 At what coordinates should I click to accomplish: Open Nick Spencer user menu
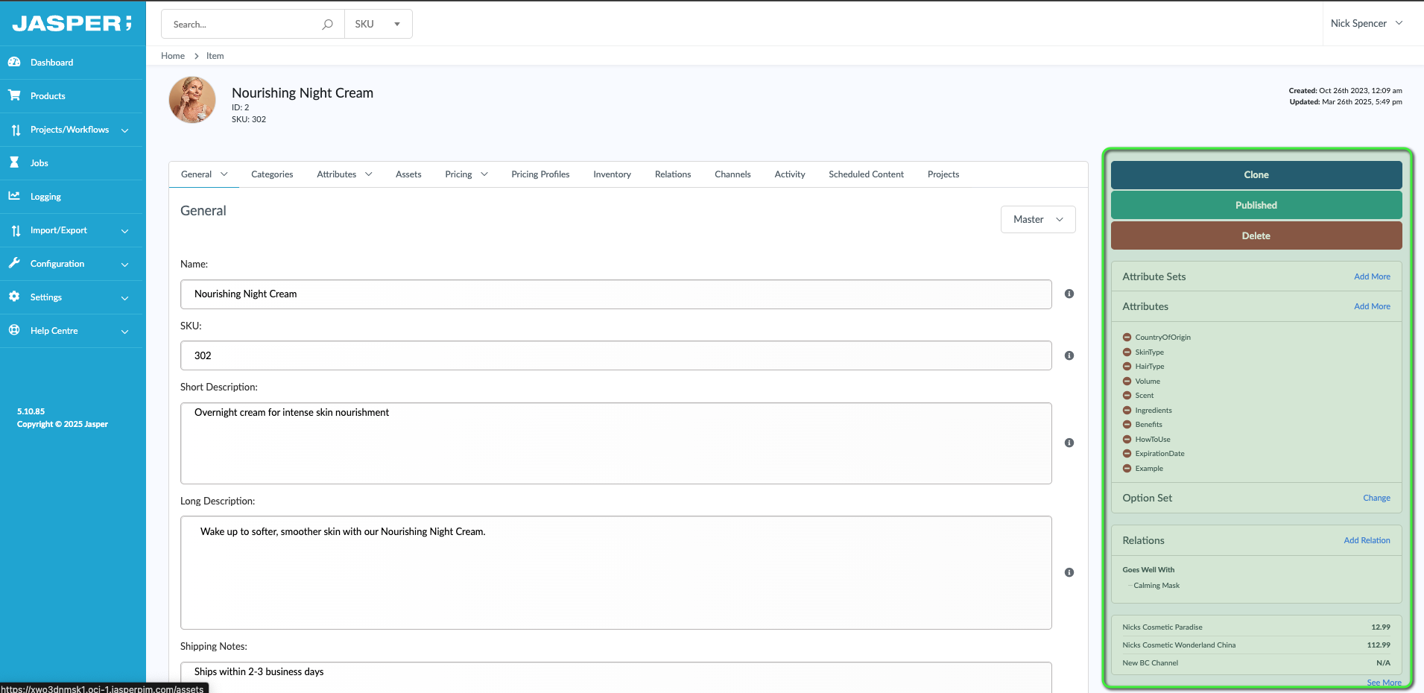tap(1366, 24)
